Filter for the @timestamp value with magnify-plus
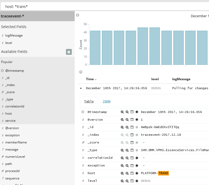209x185 pixels. point(122,112)
